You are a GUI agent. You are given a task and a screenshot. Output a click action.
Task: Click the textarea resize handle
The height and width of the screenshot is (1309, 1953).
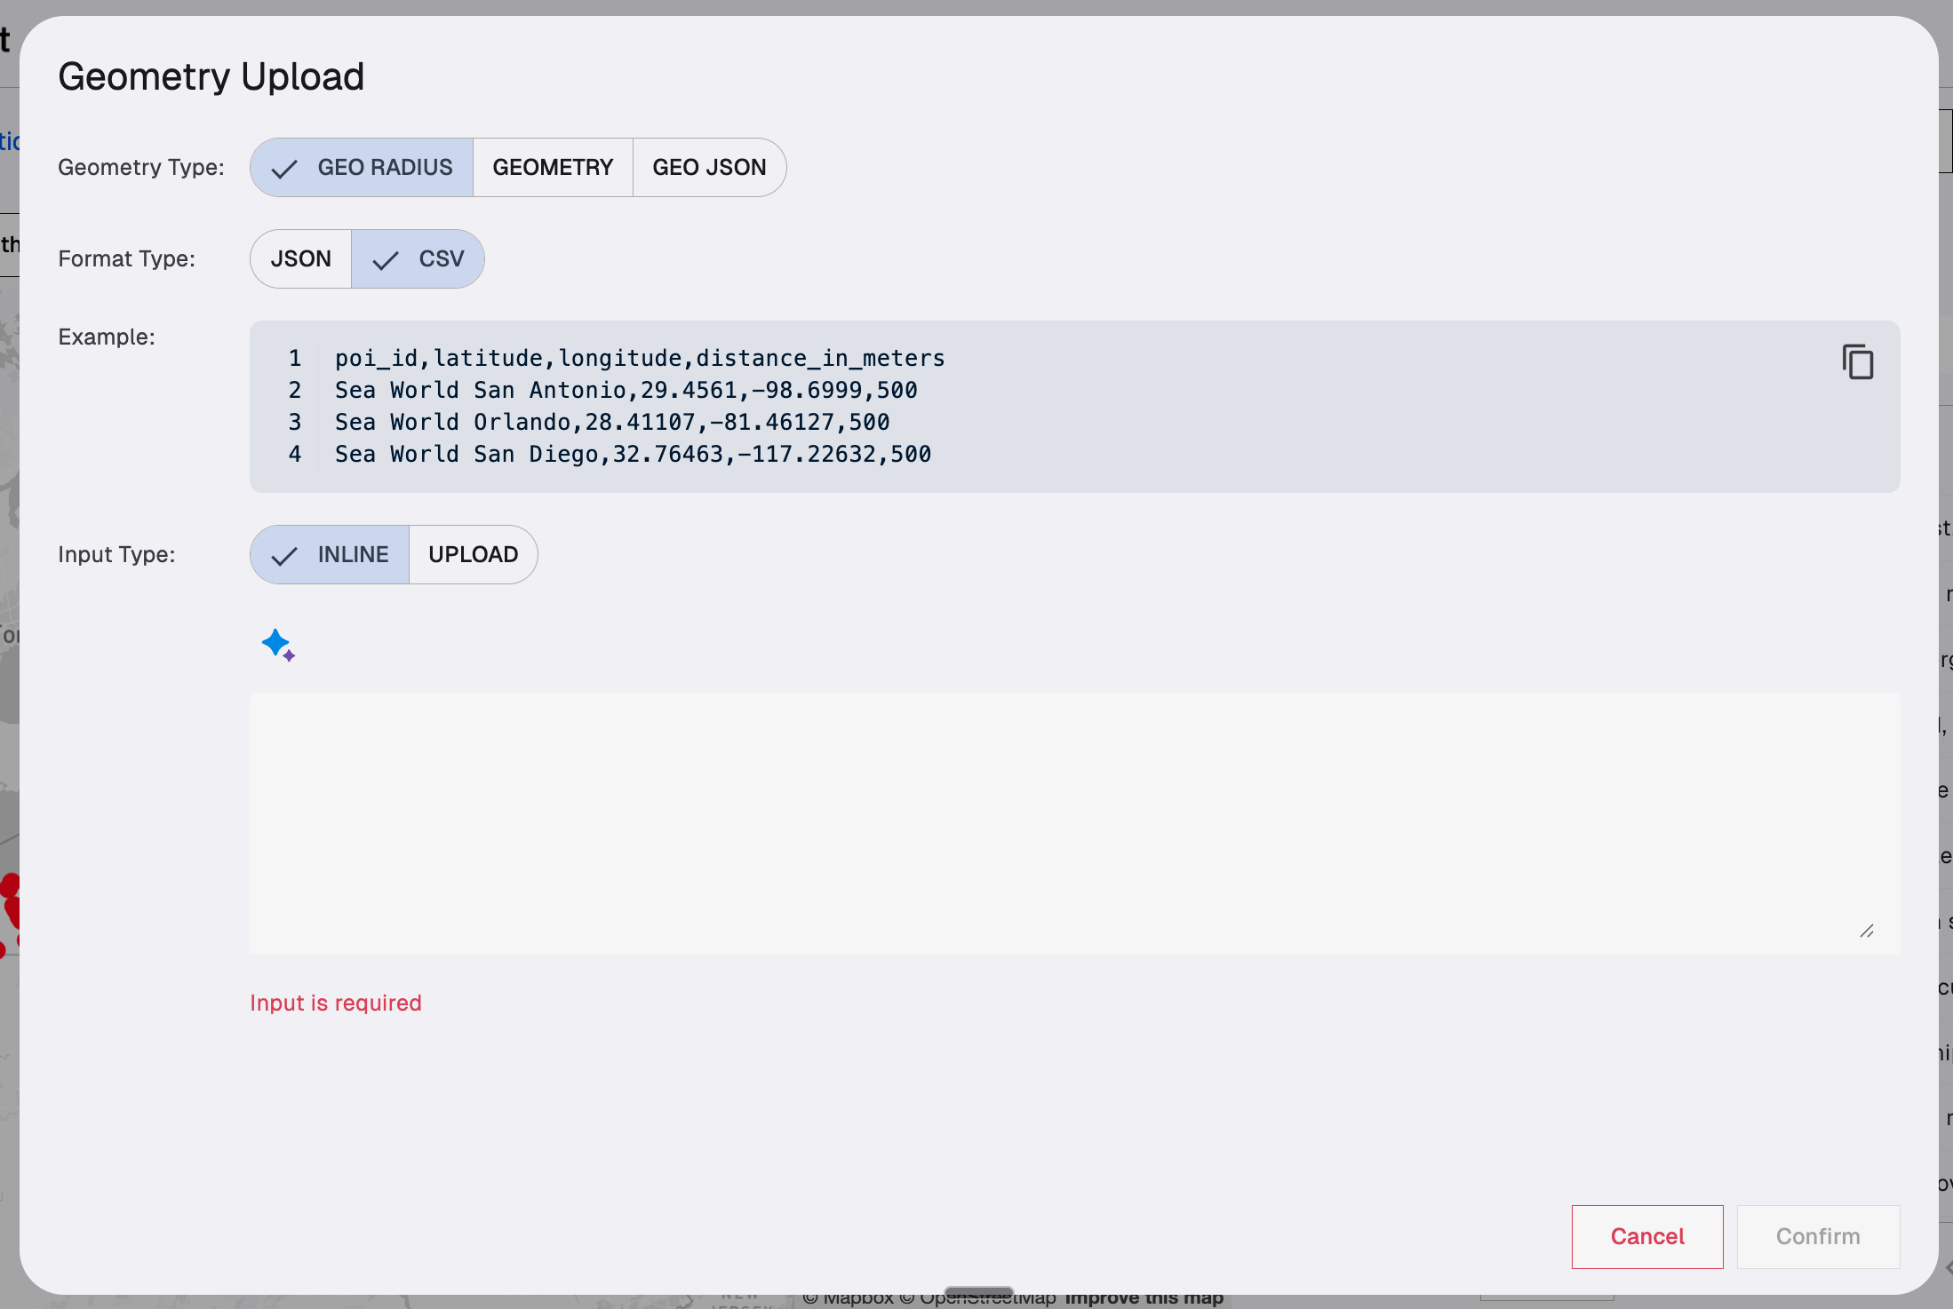pyautogui.click(x=1866, y=931)
